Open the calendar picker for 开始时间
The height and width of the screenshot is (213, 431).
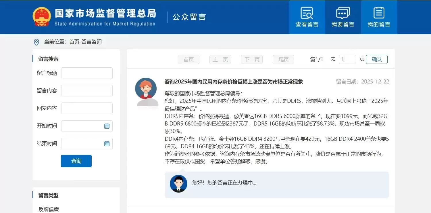pos(107,126)
